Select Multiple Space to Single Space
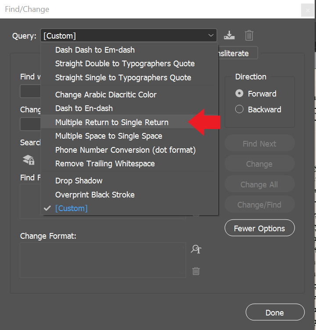Screen dimensions: 316x330 [x=108, y=136]
